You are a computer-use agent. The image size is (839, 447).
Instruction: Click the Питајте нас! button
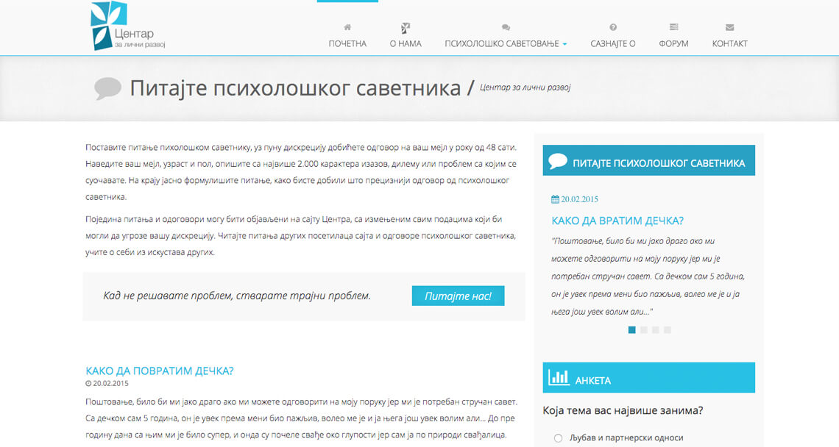(x=458, y=296)
